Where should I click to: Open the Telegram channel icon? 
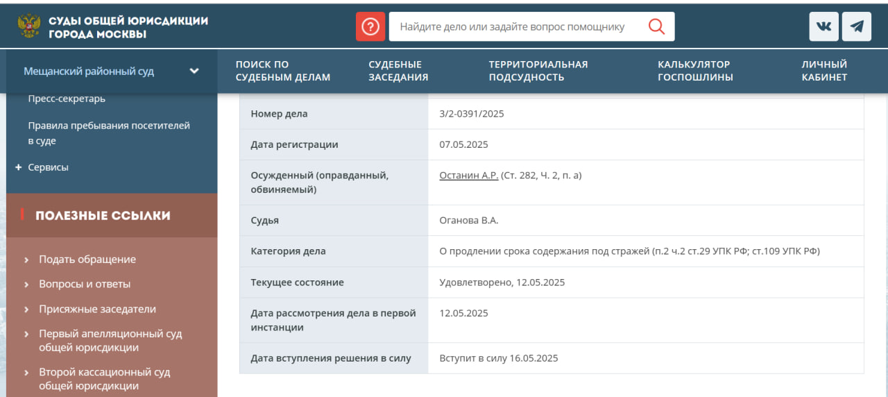point(857,27)
